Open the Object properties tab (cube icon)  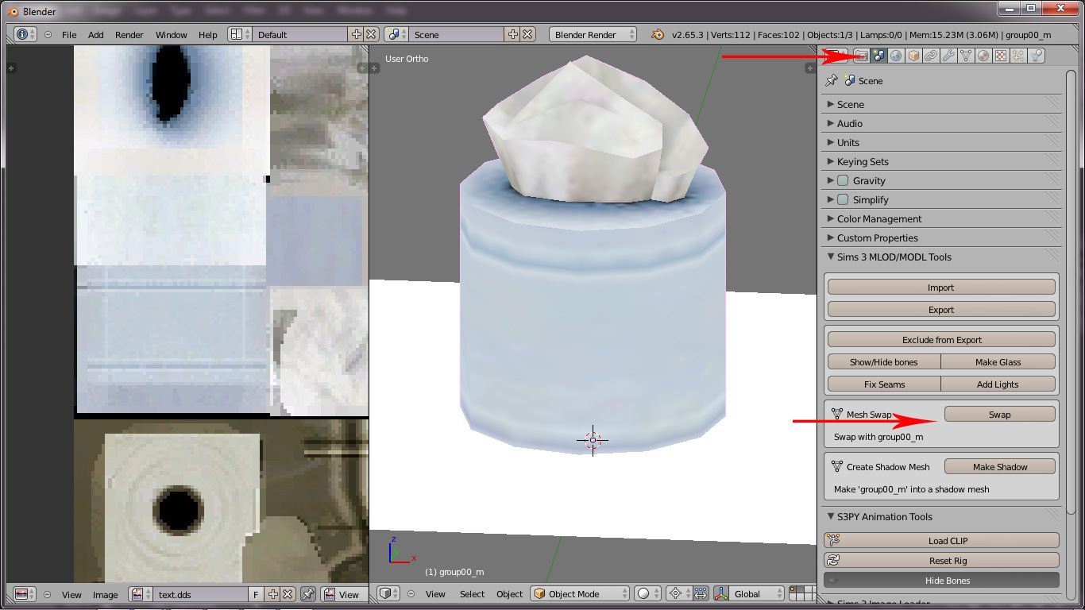point(913,56)
